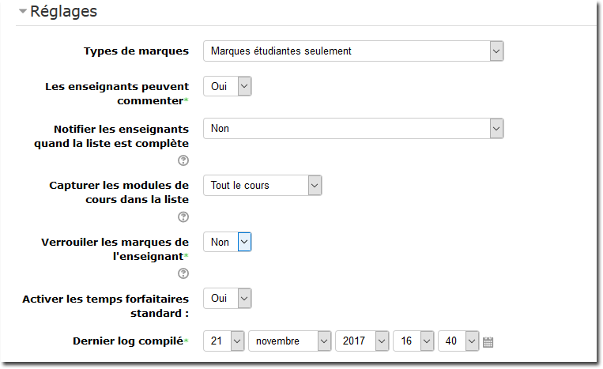Open the calendar date picker icon

click(488, 342)
